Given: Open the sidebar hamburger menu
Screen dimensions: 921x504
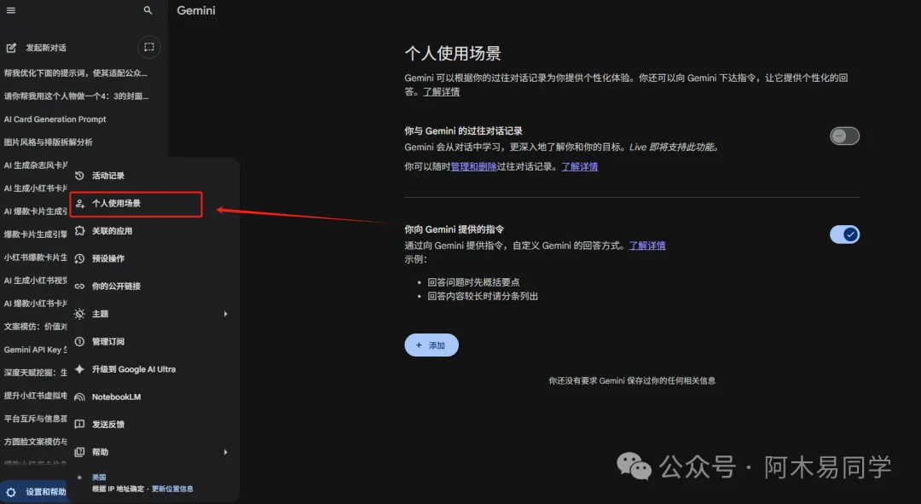Looking at the screenshot, I should (11, 10).
